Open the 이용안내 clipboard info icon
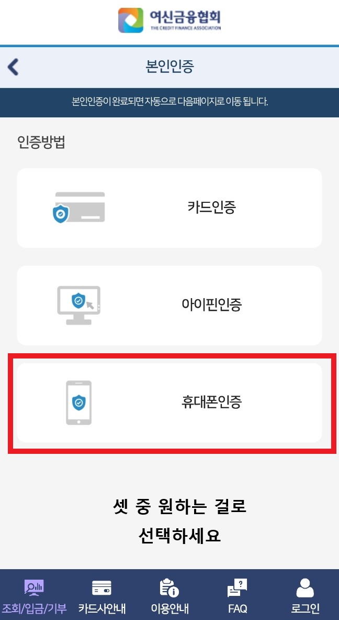Viewport: 339px width, 620px height. click(x=169, y=588)
